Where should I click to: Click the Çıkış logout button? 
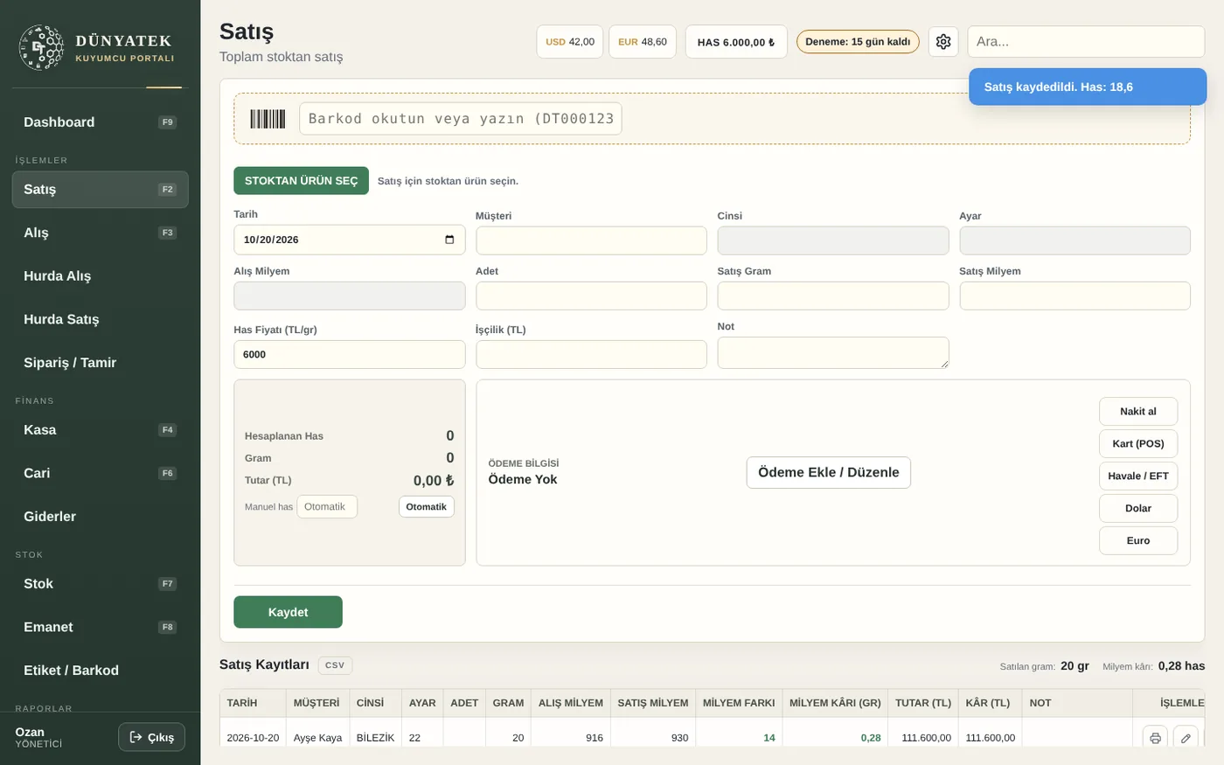click(x=151, y=737)
